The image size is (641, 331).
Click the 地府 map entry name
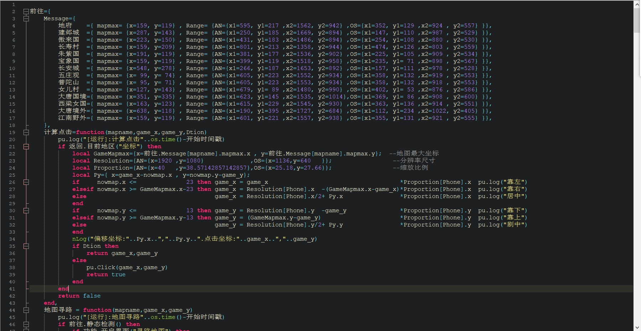pos(65,26)
